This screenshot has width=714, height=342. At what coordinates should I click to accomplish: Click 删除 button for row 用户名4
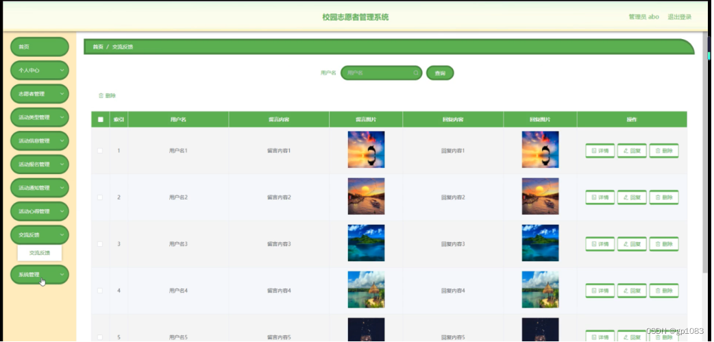pos(663,291)
